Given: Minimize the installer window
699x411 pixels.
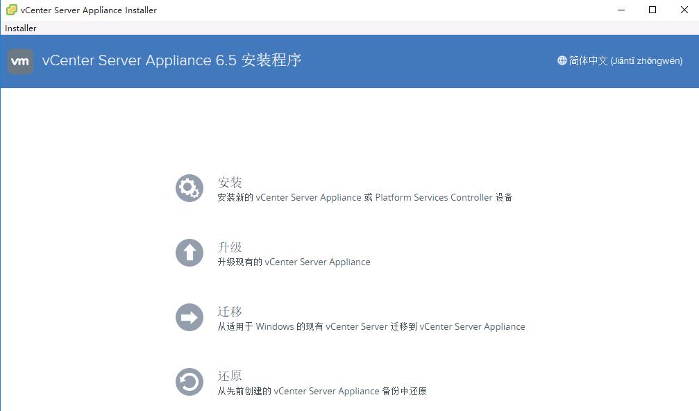Looking at the screenshot, I should (x=621, y=10).
